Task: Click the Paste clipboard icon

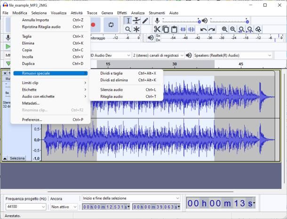Action: point(174,29)
